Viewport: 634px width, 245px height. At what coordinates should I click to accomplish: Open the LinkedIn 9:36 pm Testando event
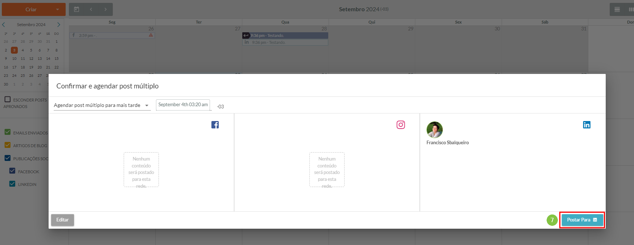(285, 42)
